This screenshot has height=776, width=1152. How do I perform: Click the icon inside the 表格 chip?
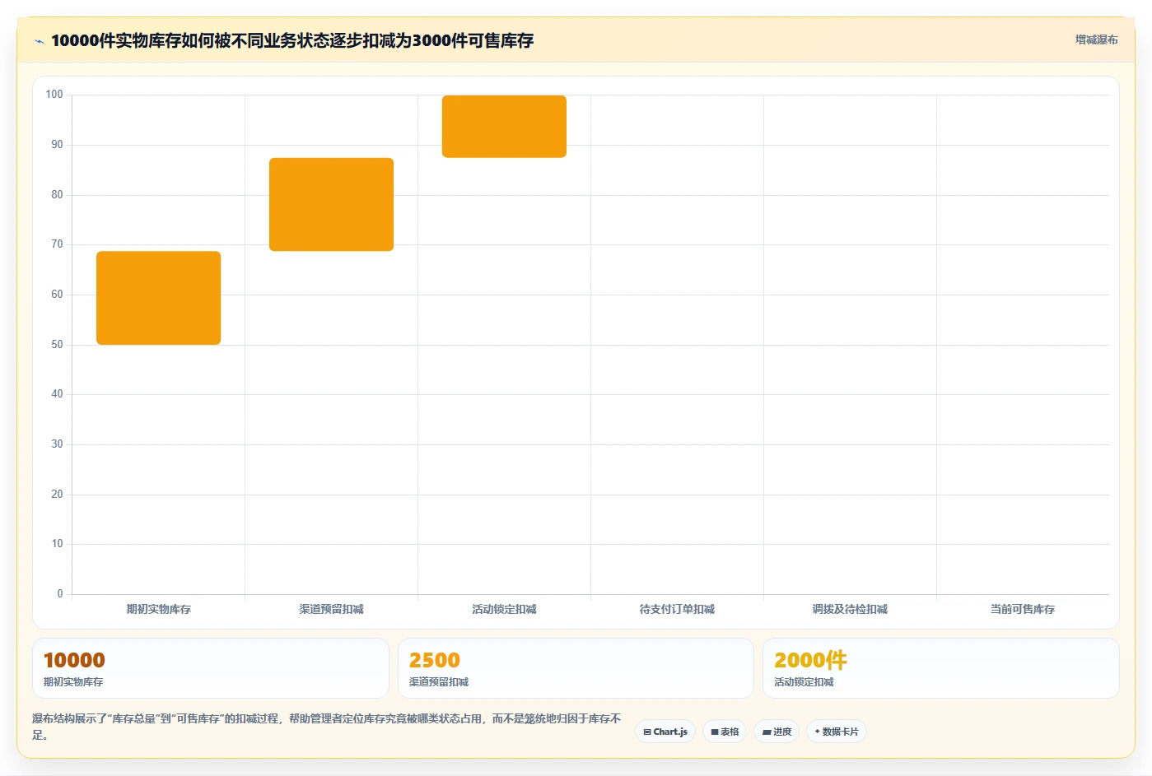click(715, 732)
